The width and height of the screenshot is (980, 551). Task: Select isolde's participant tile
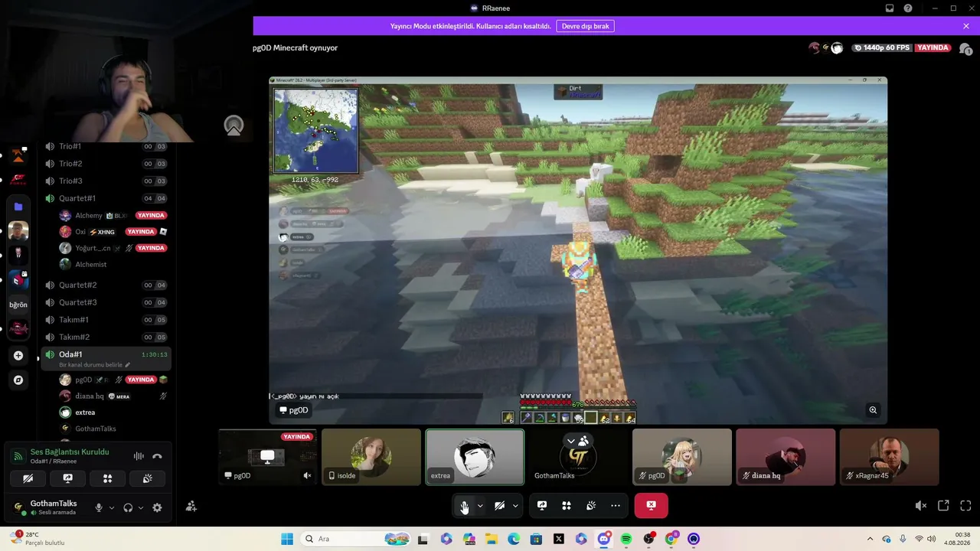coord(371,457)
